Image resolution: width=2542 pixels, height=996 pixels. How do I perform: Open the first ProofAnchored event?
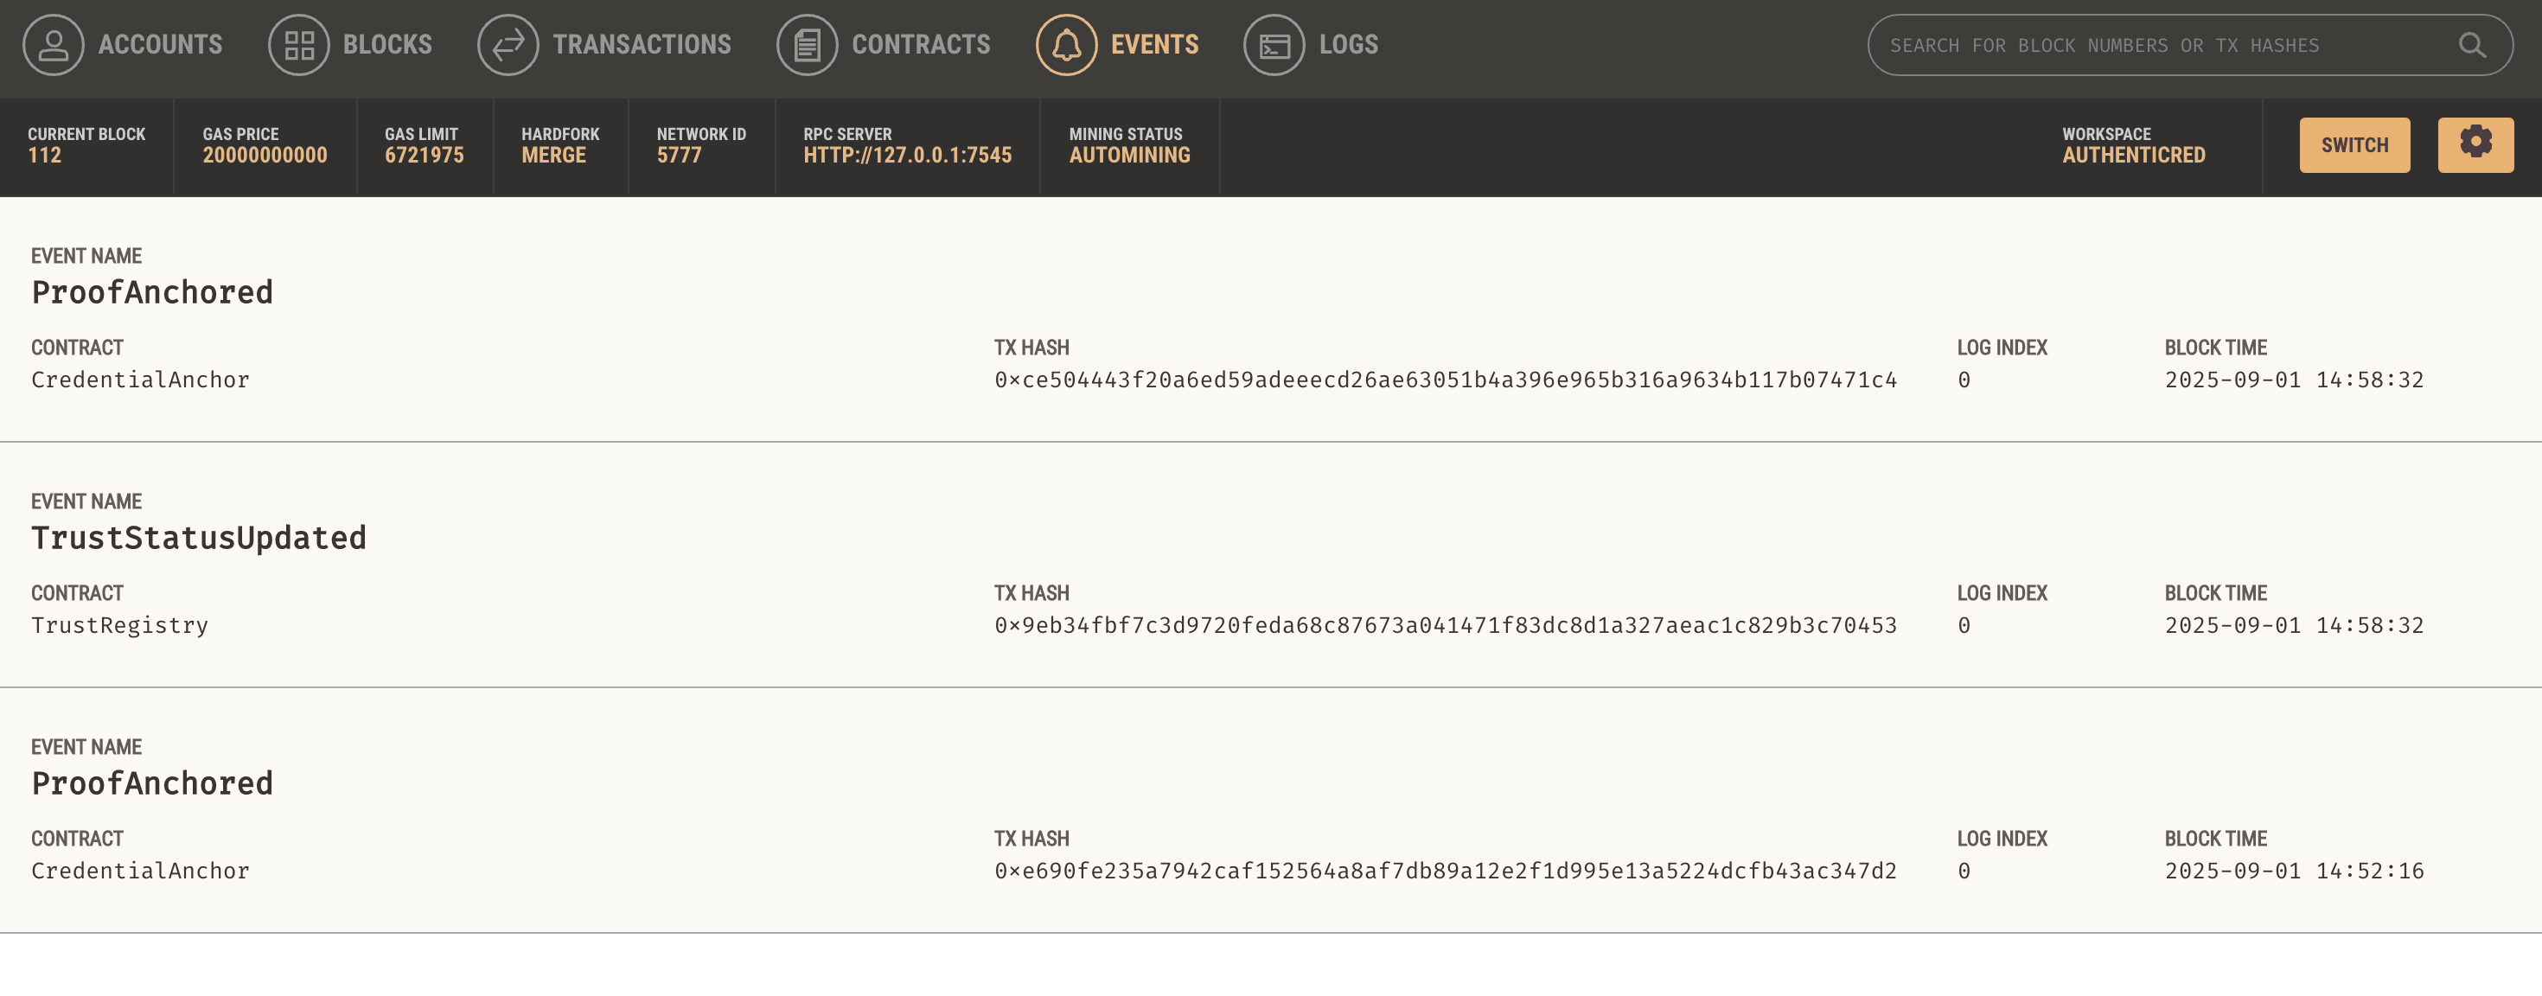152,292
